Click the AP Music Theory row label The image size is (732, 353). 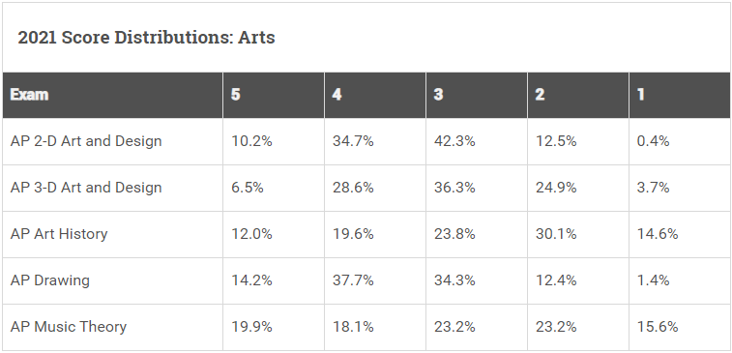[68, 326]
